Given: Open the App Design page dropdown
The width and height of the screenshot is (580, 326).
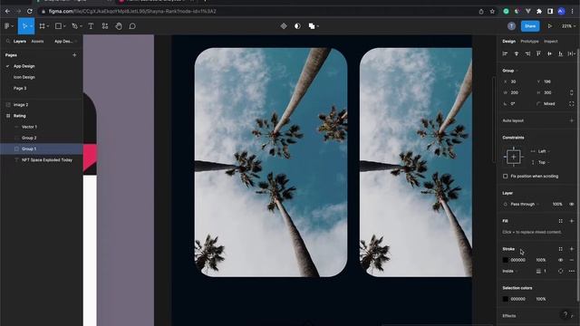Looking at the screenshot, I should pyautogui.click(x=65, y=42).
